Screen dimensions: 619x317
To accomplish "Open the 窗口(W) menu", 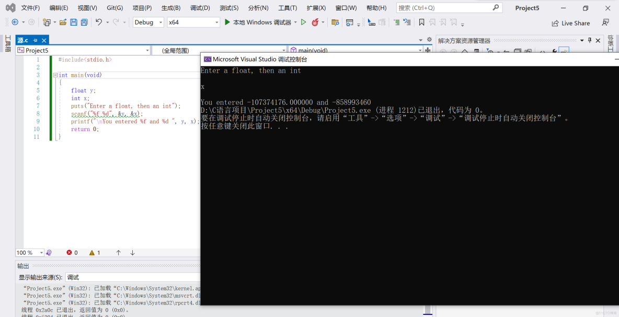I will click(x=346, y=8).
